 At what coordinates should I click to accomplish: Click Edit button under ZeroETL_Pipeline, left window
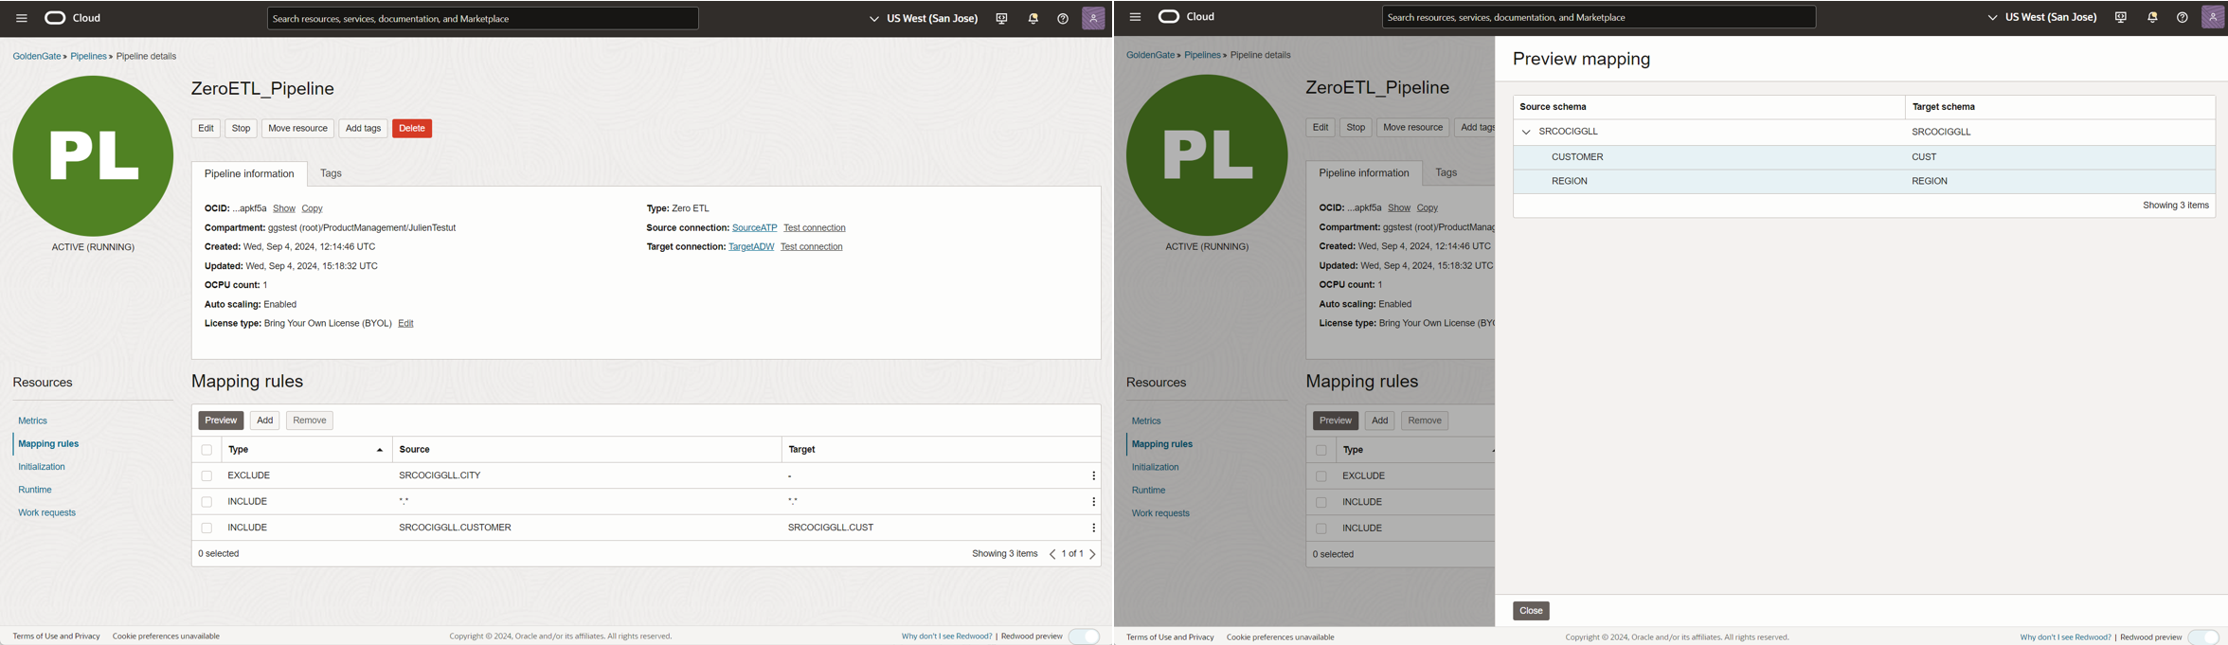(x=206, y=129)
